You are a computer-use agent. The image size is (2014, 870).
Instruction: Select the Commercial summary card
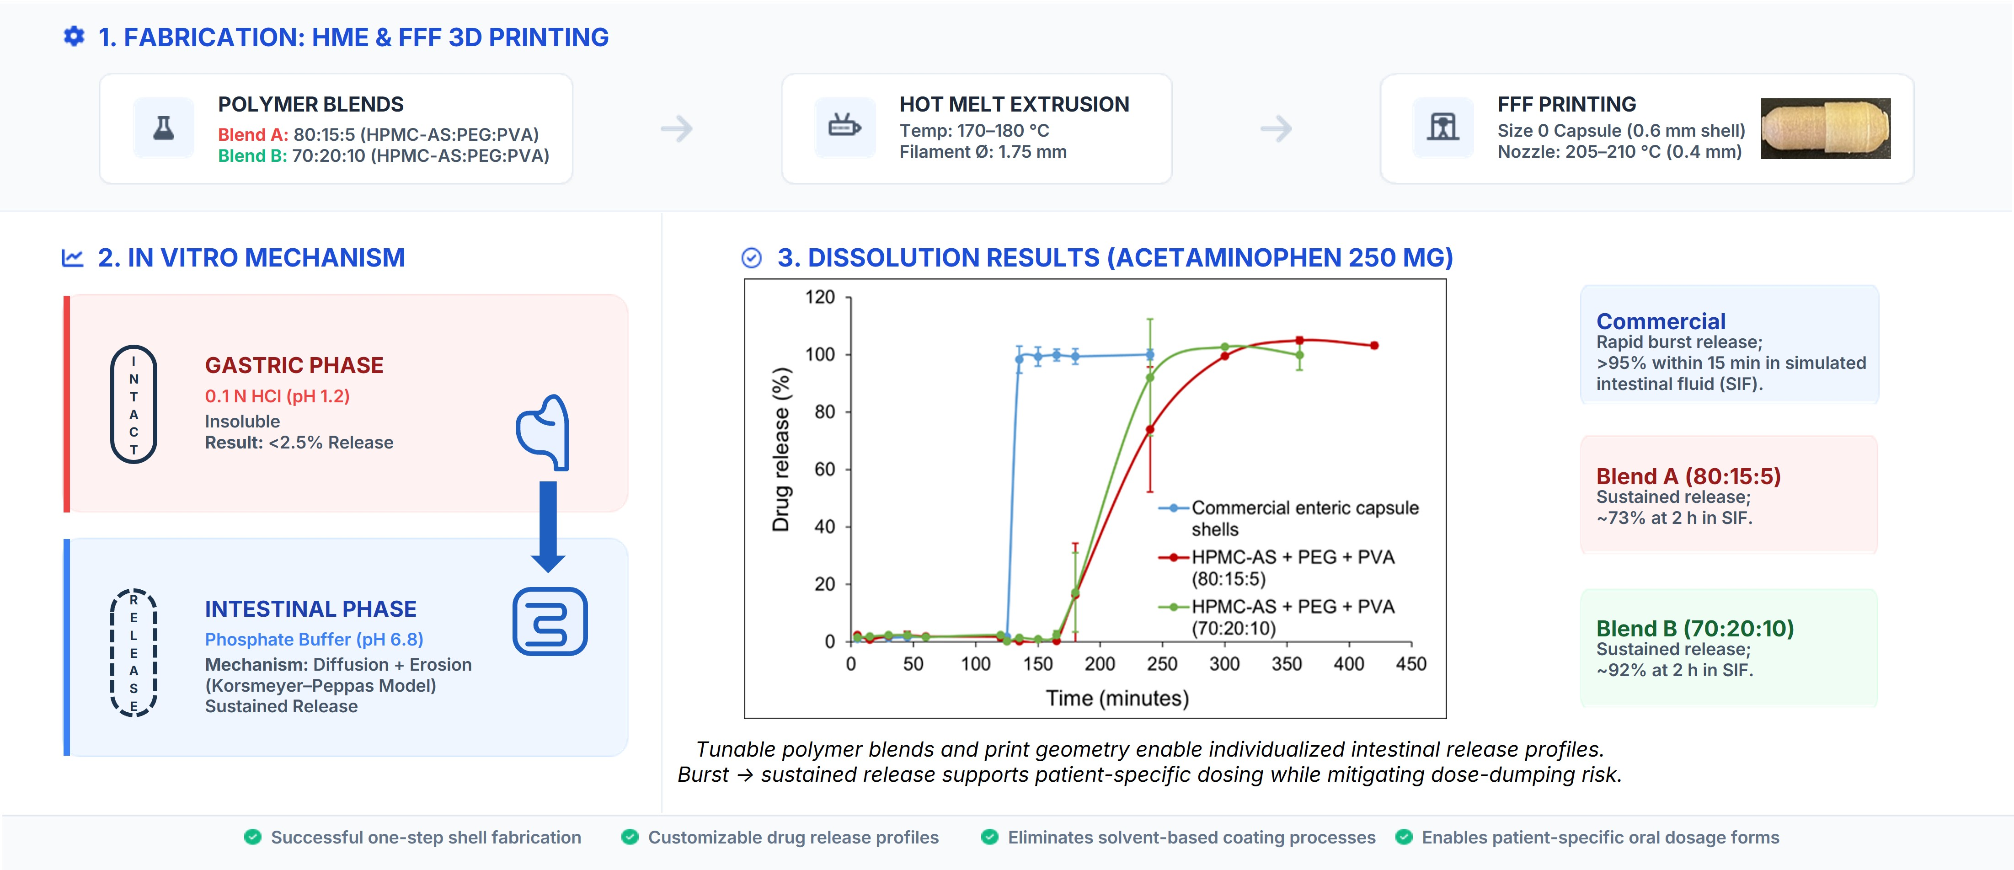point(1729,345)
